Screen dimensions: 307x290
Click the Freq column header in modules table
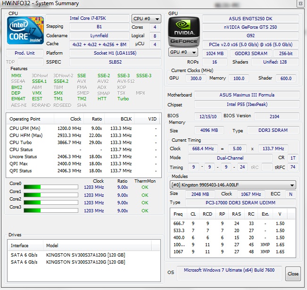pyautogui.click(x=179, y=214)
